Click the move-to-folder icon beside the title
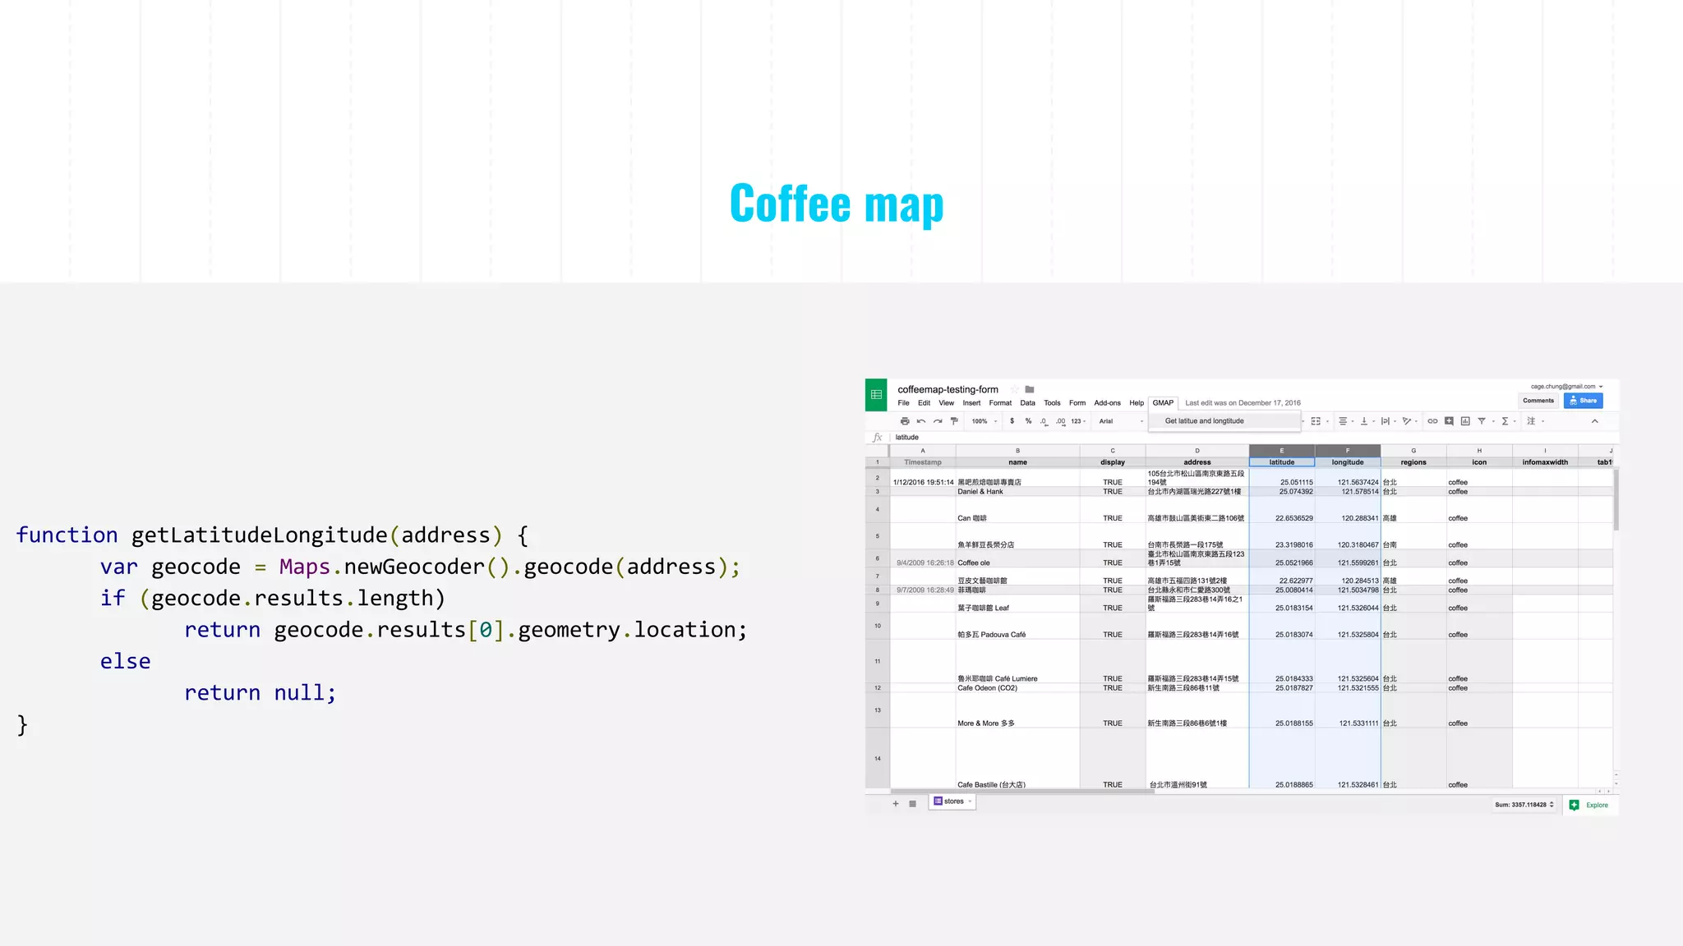This screenshot has height=946, width=1683. pyautogui.click(x=1030, y=389)
